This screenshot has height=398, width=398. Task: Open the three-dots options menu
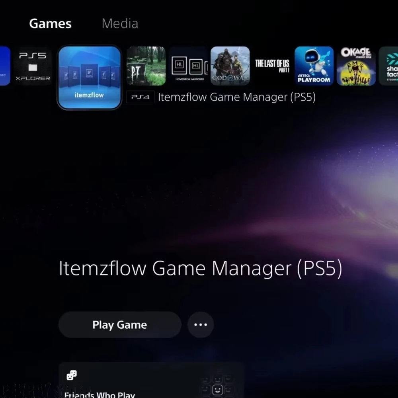pyautogui.click(x=201, y=325)
